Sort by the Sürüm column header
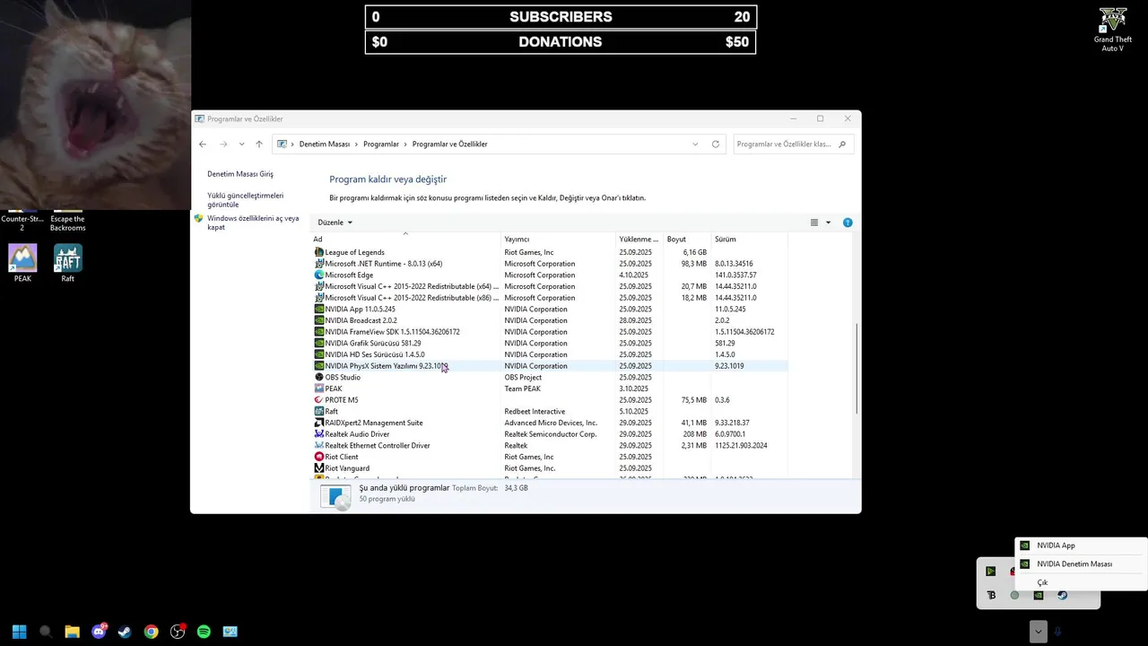This screenshot has height=646, width=1148. click(749, 240)
